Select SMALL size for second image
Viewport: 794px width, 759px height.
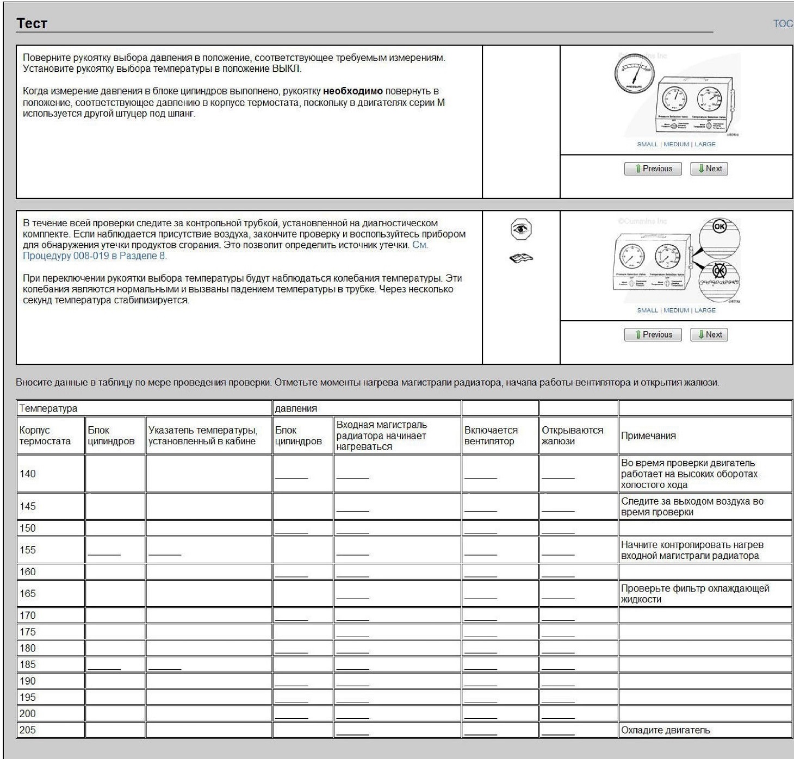tap(647, 310)
